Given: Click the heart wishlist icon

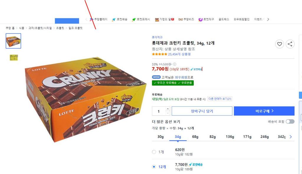Looking at the screenshot, I should point(279,44).
